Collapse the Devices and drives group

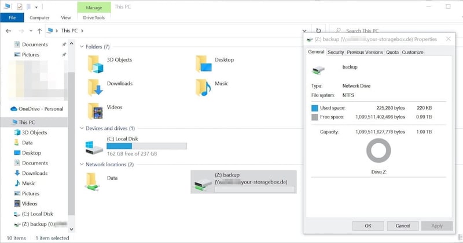click(82, 128)
